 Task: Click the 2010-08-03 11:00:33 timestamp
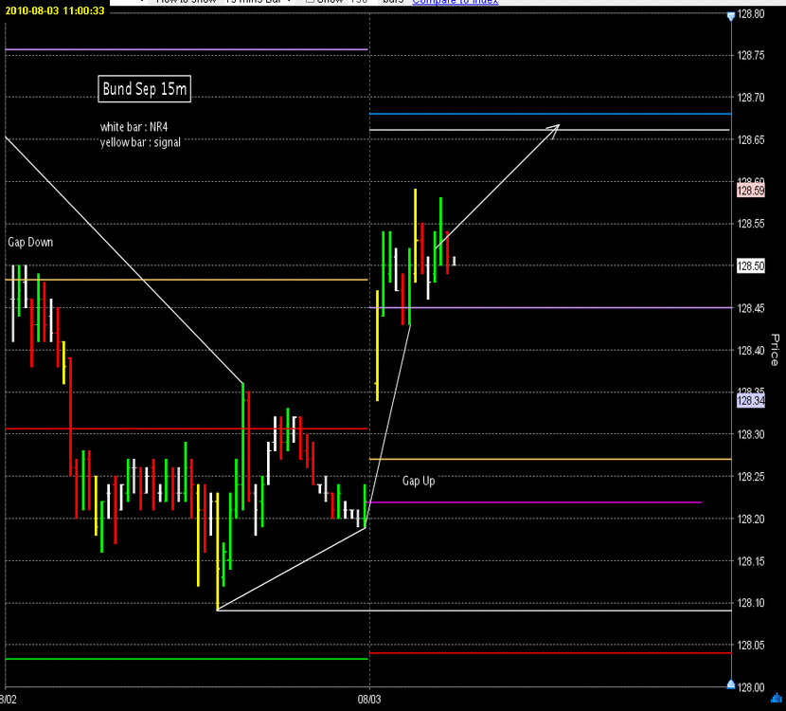55,10
